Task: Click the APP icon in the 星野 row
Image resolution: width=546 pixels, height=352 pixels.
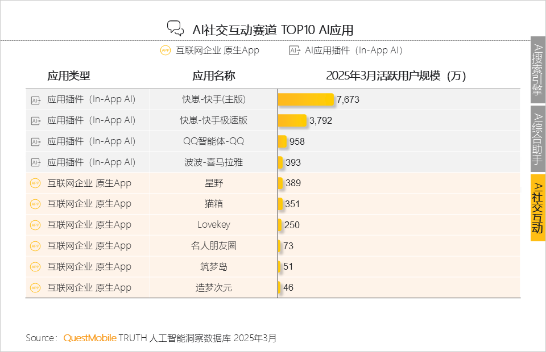Action: point(35,183)
